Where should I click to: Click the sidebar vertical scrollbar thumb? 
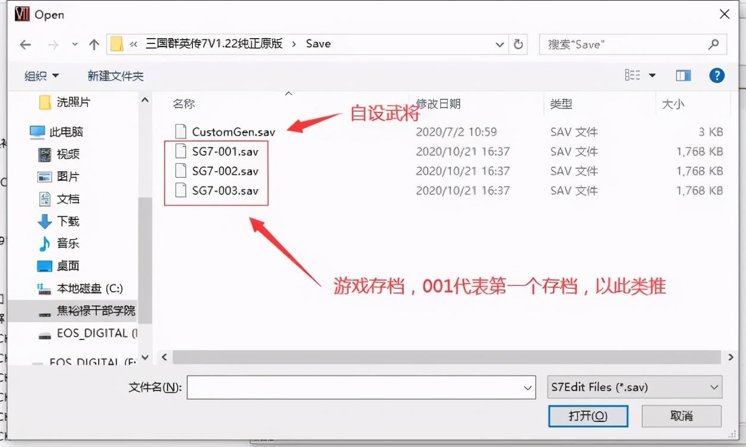pos(145,260)
